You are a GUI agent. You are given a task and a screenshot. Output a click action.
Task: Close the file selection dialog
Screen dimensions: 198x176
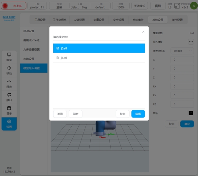coord(143,32)
